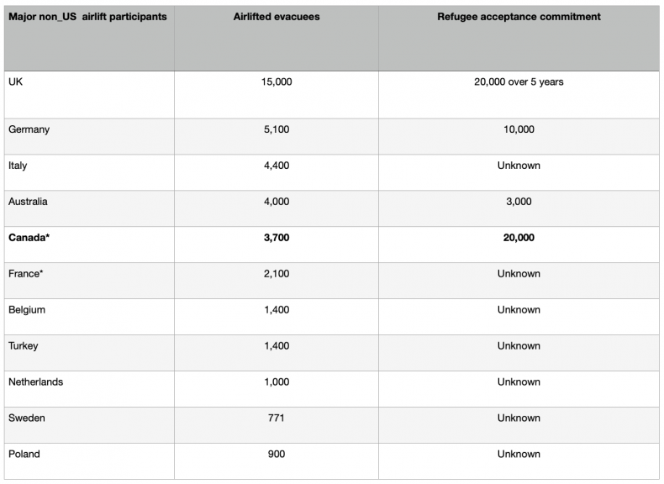
Task: Select Sweden's 771 evacuees cell
Action: pos(277,418)
